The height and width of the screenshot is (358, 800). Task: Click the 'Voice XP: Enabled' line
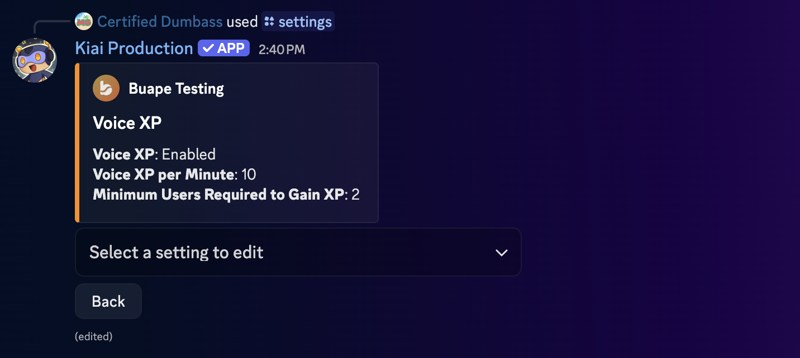click(x=154, y=154)
